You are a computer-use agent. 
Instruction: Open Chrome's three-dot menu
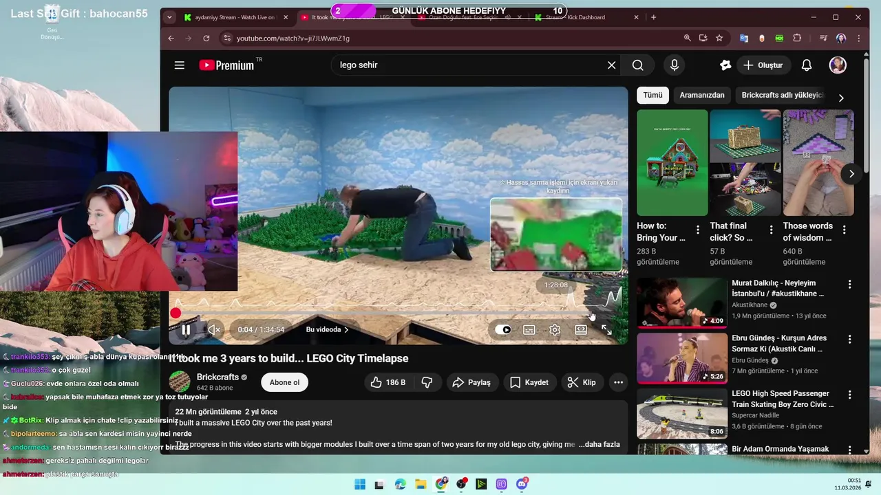pyautogui.click(x=859, y=38)
